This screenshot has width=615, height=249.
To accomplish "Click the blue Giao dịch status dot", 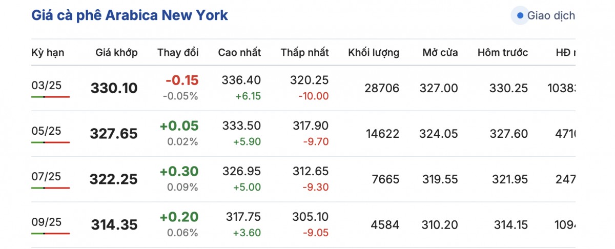I will coord(520,16).
